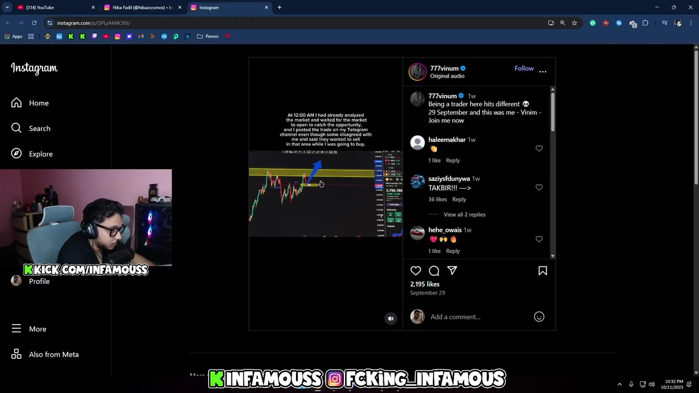Image resolution: width=699 pixels, height=393 pixels.
Task: Close the active Instagram tab
Action: coord(266,8)
